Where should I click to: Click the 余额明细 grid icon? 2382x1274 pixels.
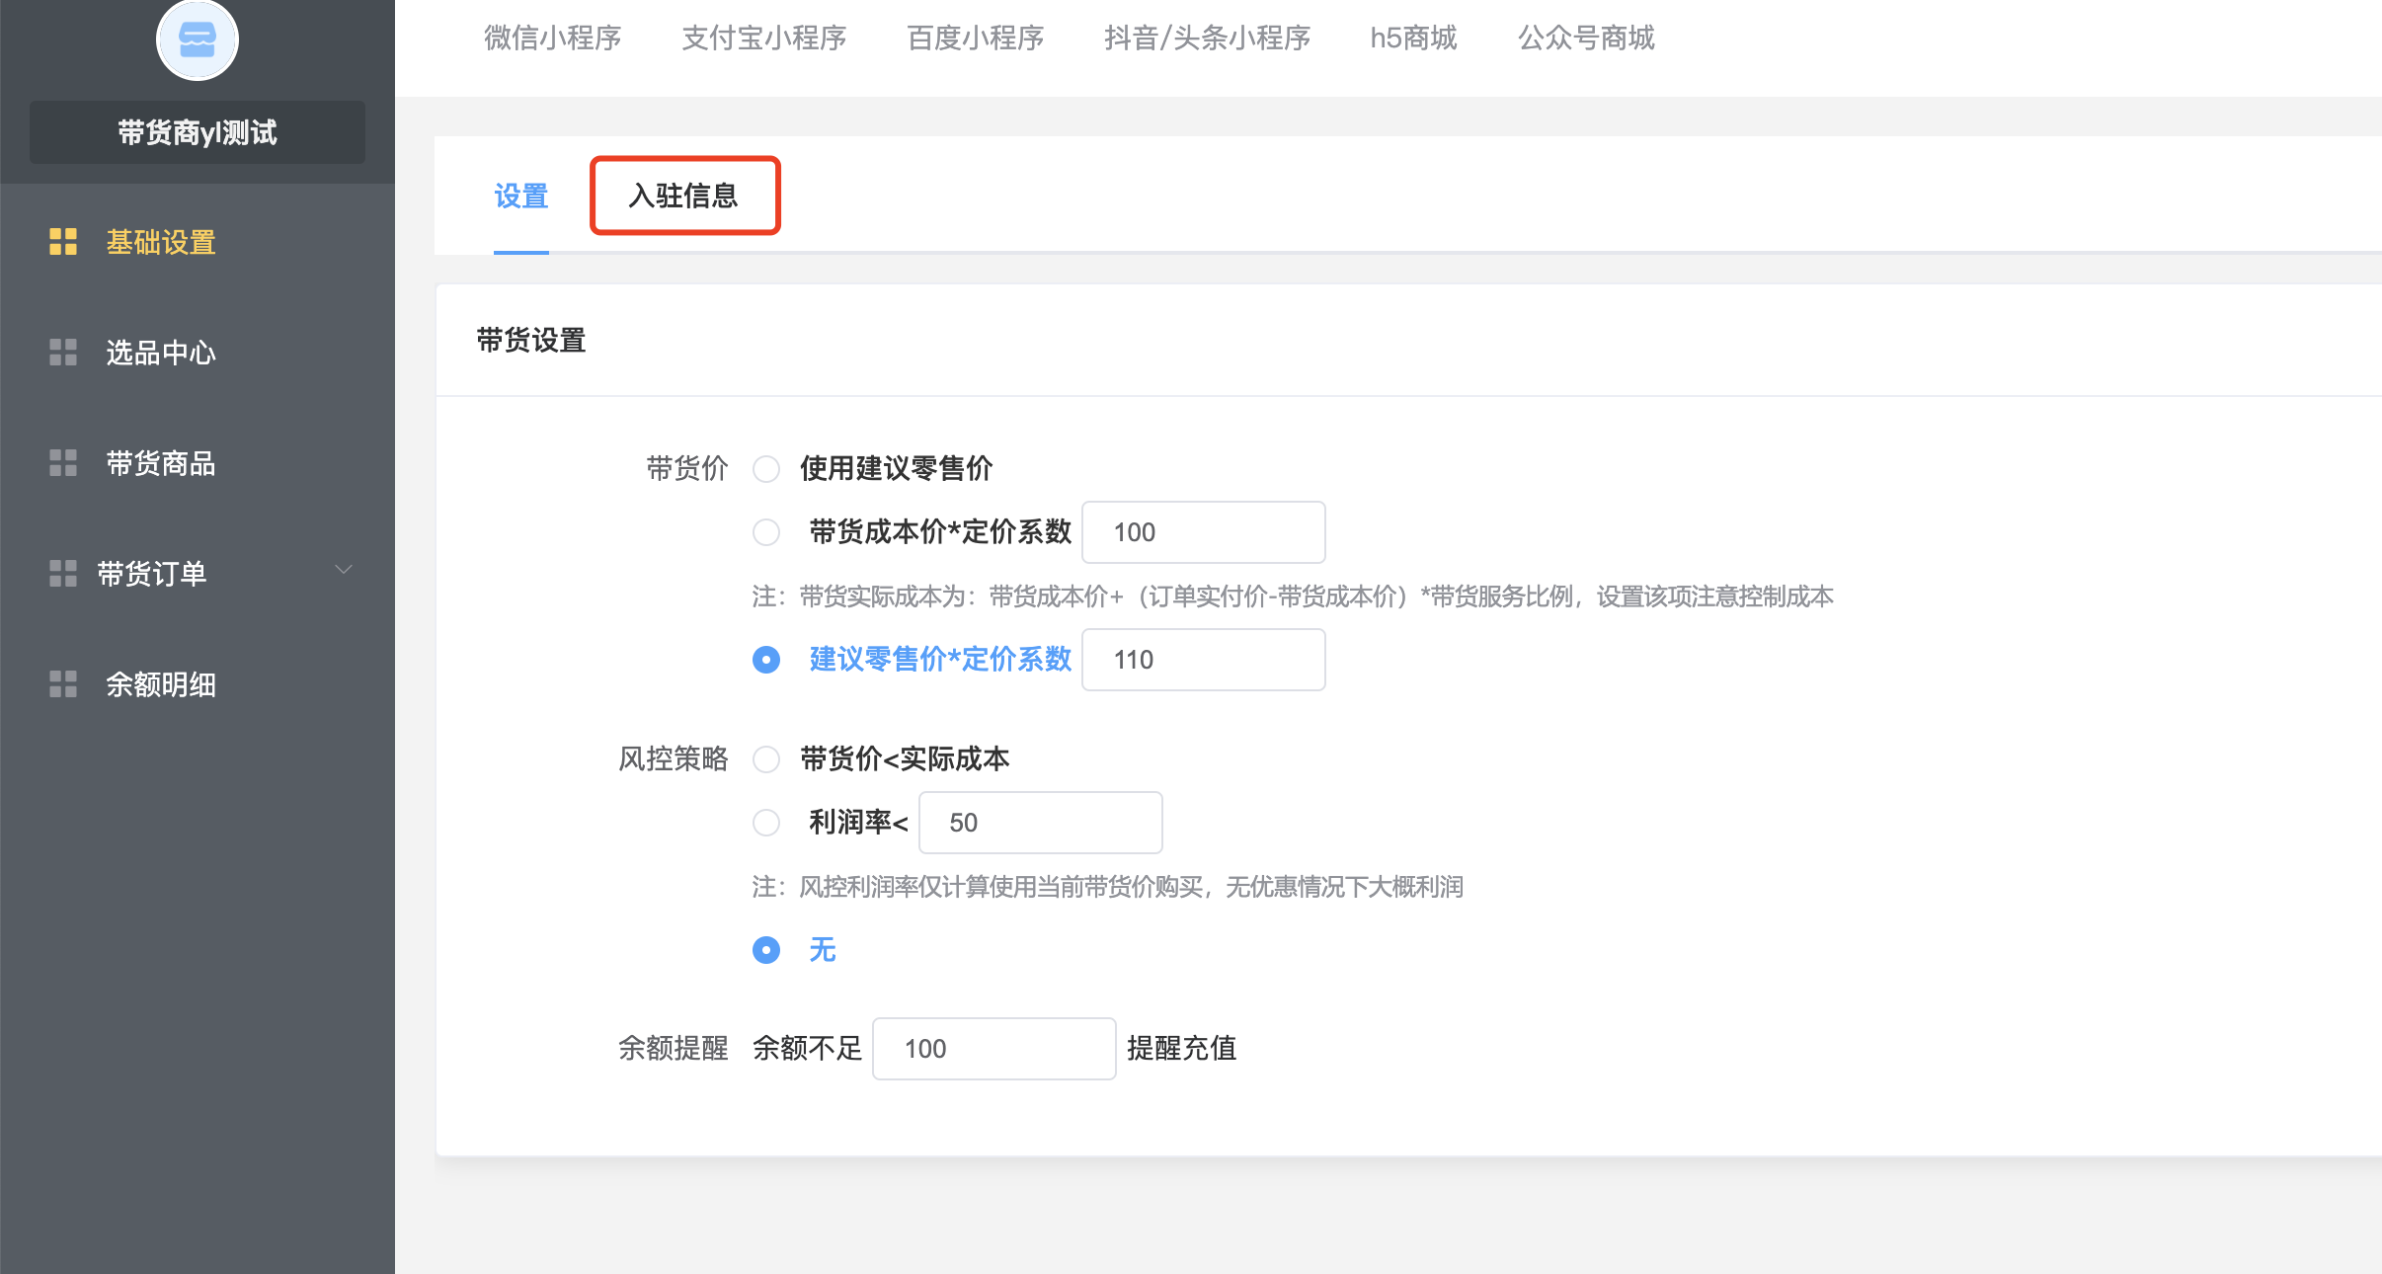(63, 684)
